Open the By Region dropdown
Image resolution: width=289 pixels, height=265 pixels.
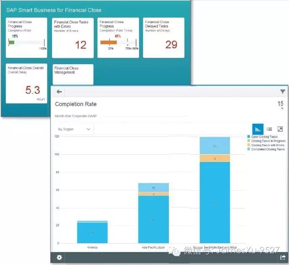(x=74, y=129)
